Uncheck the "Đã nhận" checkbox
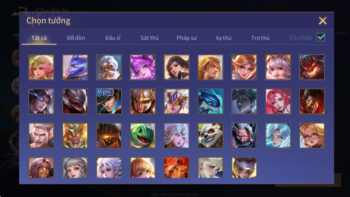The width and height of the screenshot is (350, 197). tap(321, 37)
